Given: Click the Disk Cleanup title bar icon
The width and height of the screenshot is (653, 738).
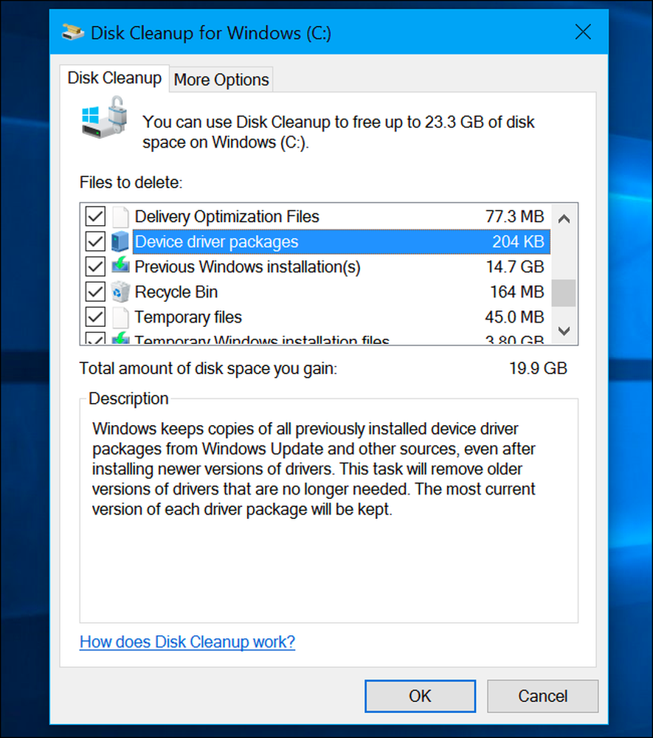Looking at the screenshot, I should tap(73, 32).
